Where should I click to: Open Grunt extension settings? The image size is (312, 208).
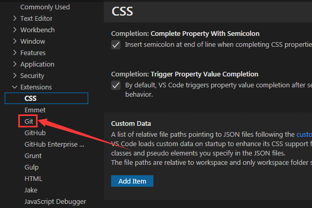[33, 155]
